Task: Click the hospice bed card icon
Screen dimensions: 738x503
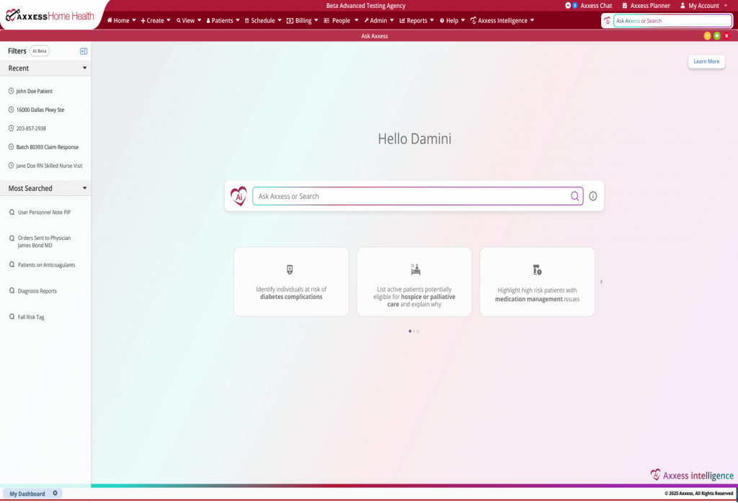Action: pyautogui.click(x=415, y=269)
